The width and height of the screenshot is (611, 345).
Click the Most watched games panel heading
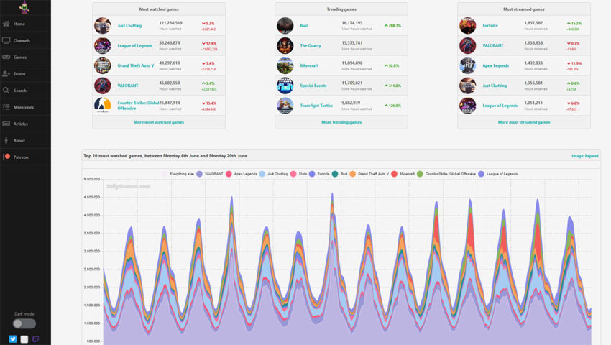[159, 9]
